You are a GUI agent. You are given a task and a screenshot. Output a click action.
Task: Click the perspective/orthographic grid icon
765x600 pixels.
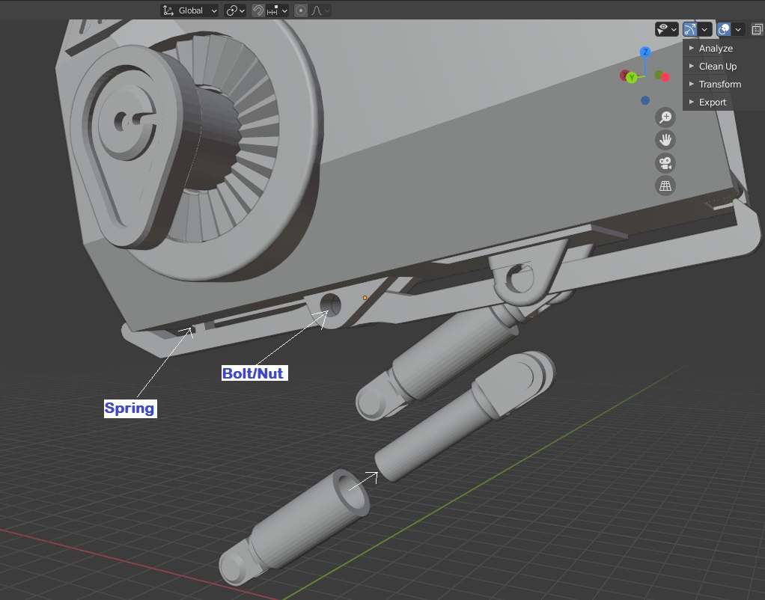pos(665,185)
